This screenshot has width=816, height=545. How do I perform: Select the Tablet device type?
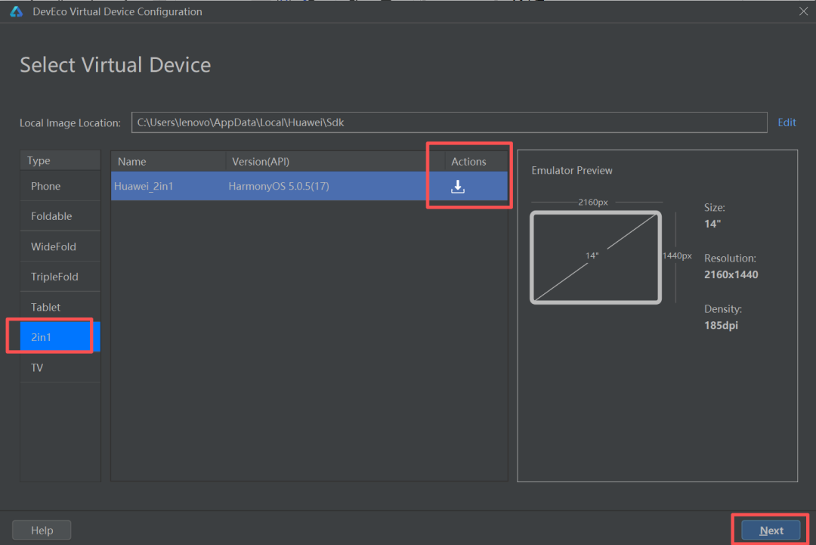click(60, 307)
